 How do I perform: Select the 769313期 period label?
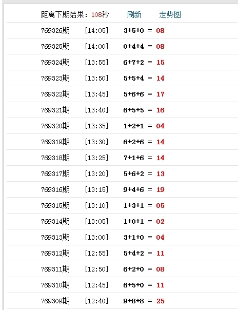[55, 238]
